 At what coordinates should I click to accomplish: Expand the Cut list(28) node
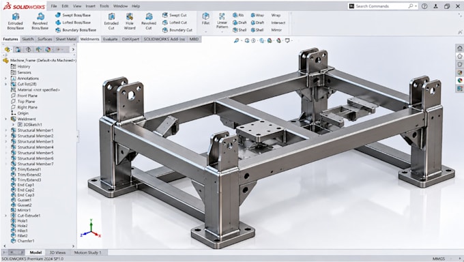click(x=5, y=84)
